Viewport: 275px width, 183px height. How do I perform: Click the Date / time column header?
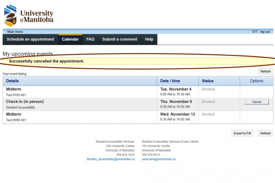click(170, 81)
